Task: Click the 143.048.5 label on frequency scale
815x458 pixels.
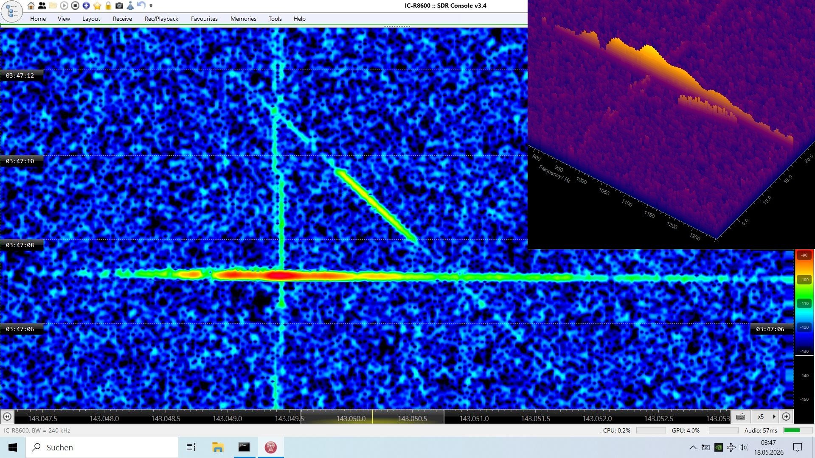Action: click(x=166, y=419)
